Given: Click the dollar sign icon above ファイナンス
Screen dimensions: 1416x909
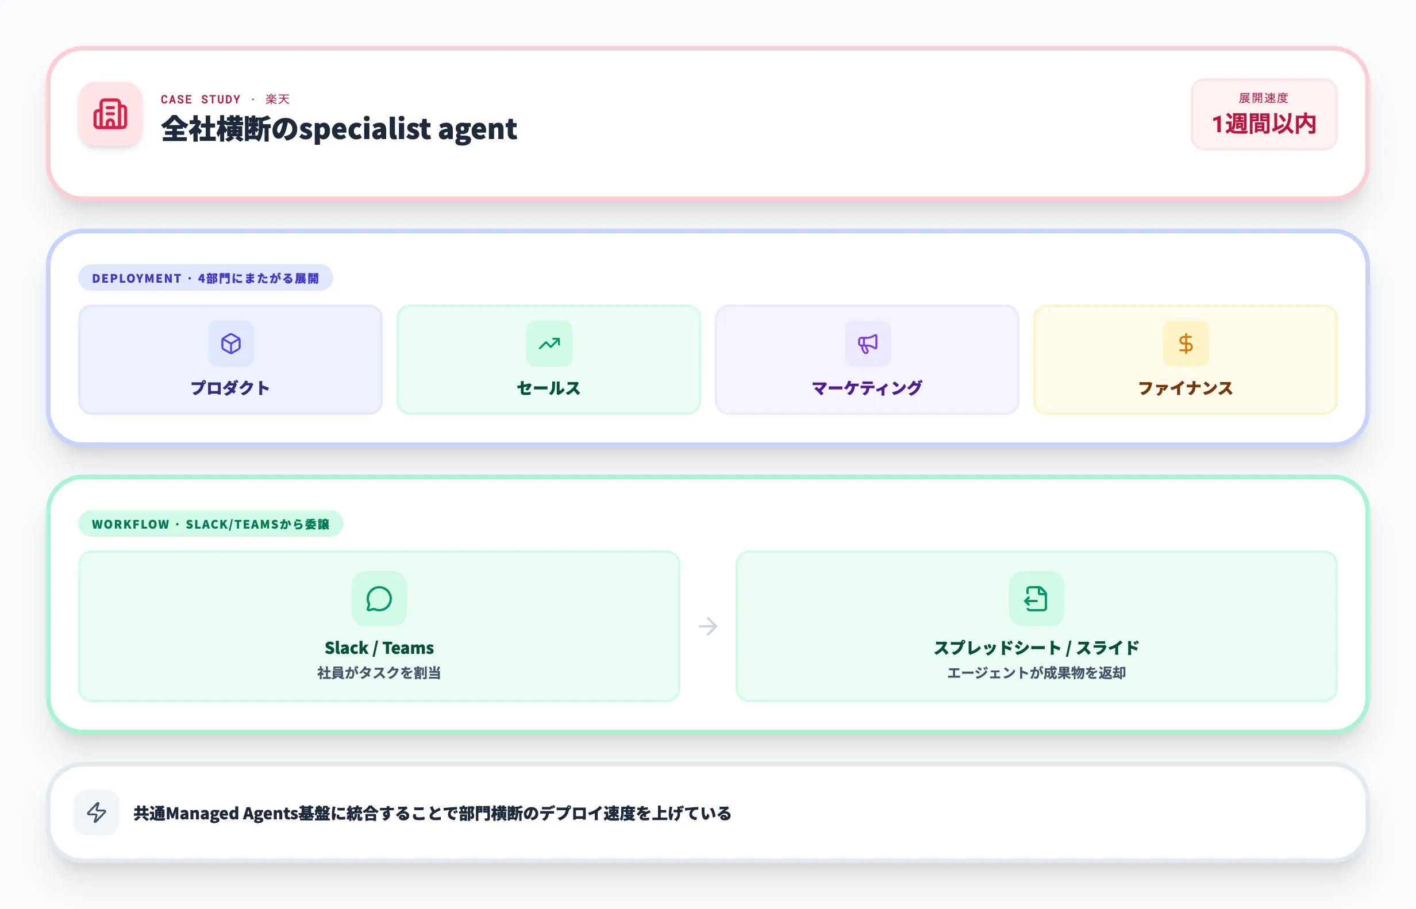Looking at the screenshot, I should (1184, 344).
